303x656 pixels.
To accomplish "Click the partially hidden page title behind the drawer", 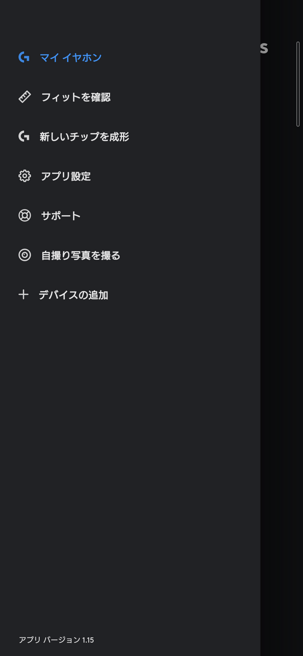I will tap(264, 48).
